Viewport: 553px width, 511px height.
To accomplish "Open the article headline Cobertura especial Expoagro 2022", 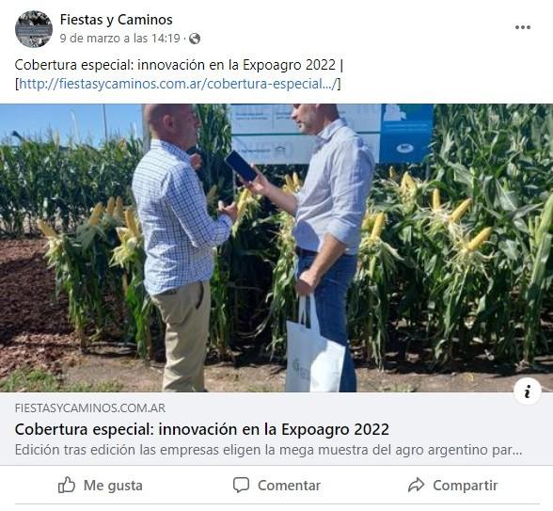I will point(201,429).
